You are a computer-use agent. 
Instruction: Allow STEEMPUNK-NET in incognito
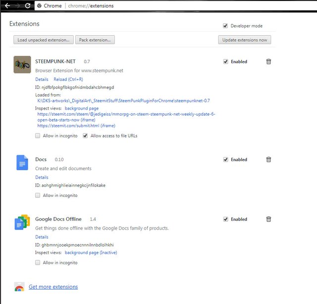click(38, 135)
